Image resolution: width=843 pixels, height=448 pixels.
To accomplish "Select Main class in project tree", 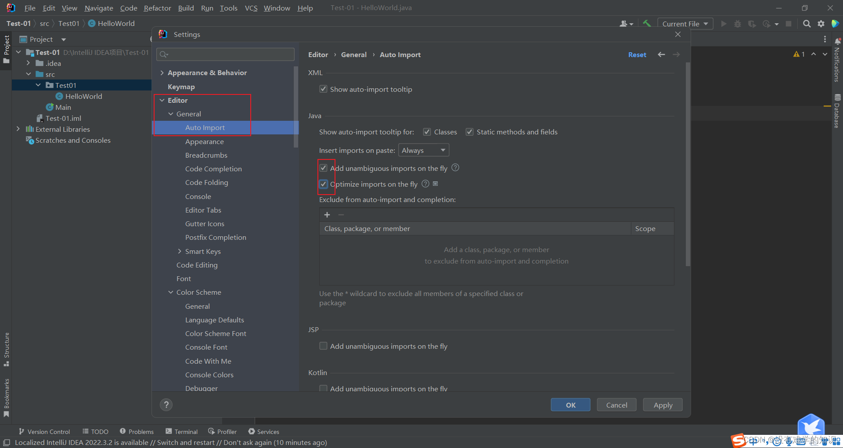I will [x=63, y=107].
